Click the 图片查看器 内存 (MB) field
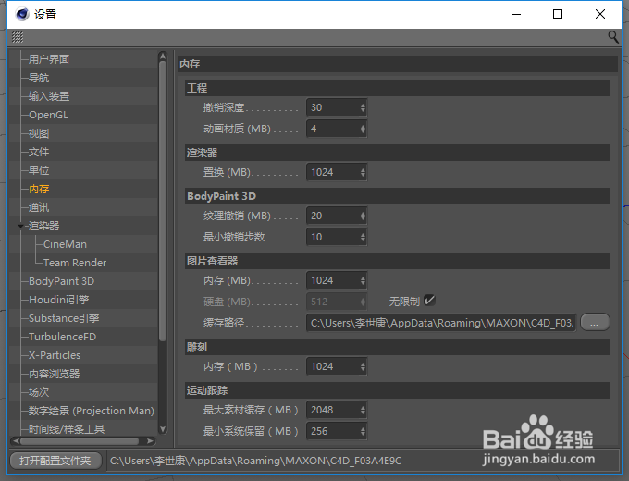The image size is (629, 481). click(x=333, y=280)
